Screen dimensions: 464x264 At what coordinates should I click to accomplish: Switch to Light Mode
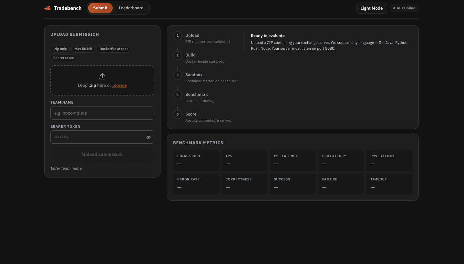click(372, 8)
